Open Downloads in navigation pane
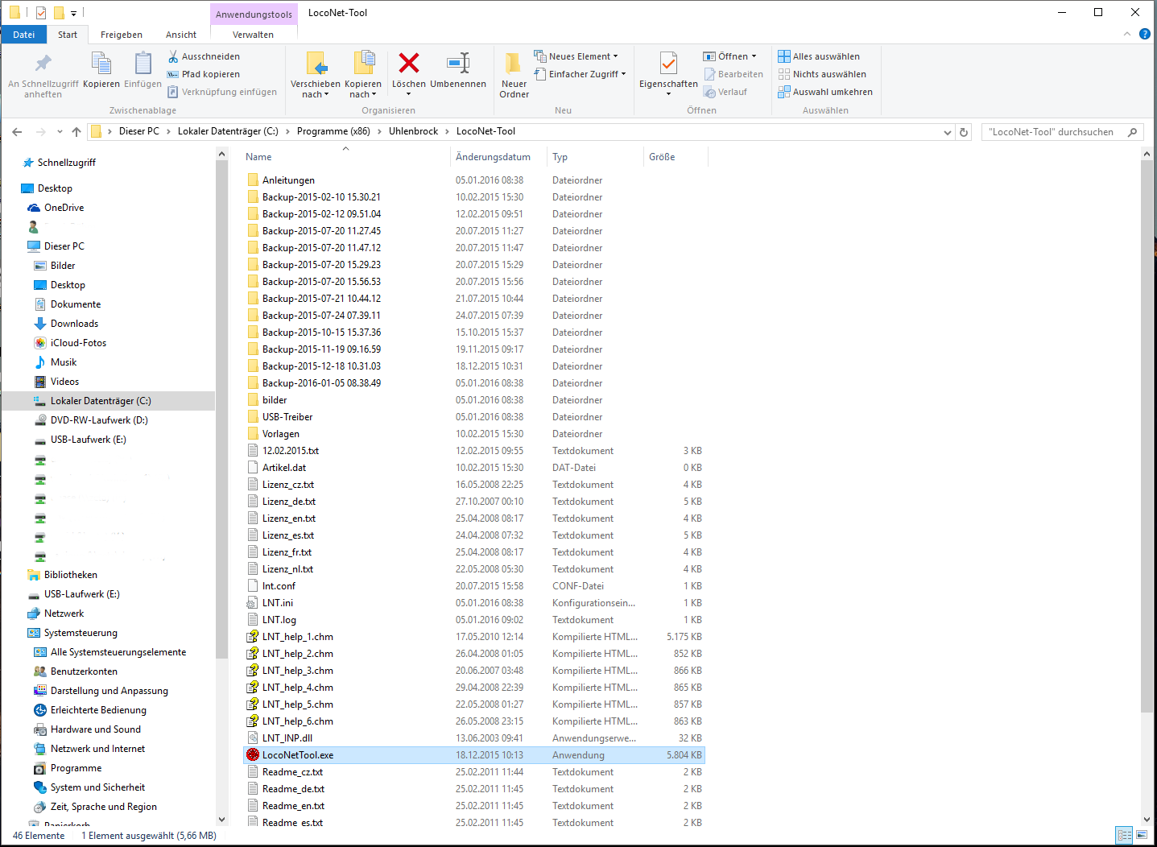Image resolution: width=1157 pixels, height=847 pixels. point(74,324)
